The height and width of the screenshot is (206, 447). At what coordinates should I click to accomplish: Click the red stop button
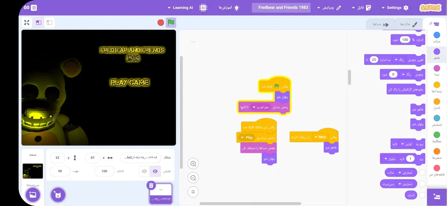(161, 22)
